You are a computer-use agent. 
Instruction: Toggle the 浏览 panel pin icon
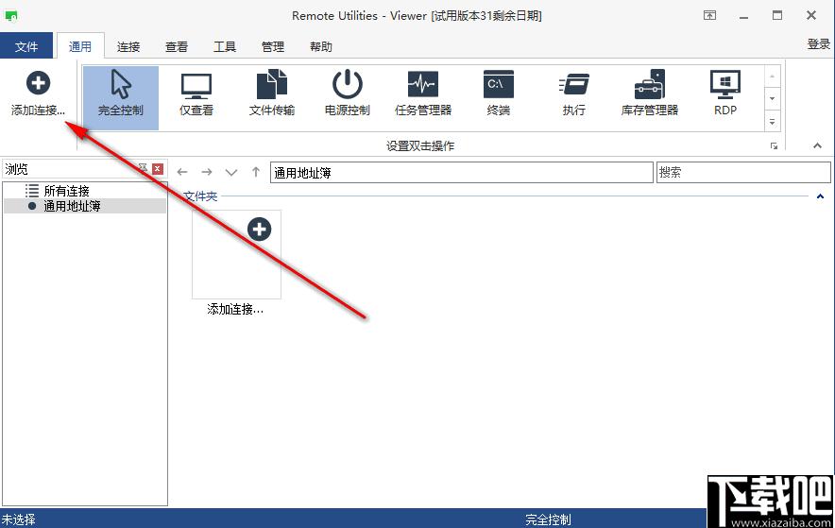143,168
